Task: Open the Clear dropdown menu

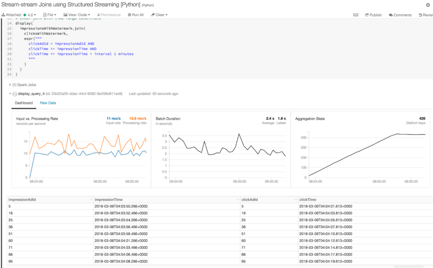Action: pyautogui.click(x=160, y=15)
